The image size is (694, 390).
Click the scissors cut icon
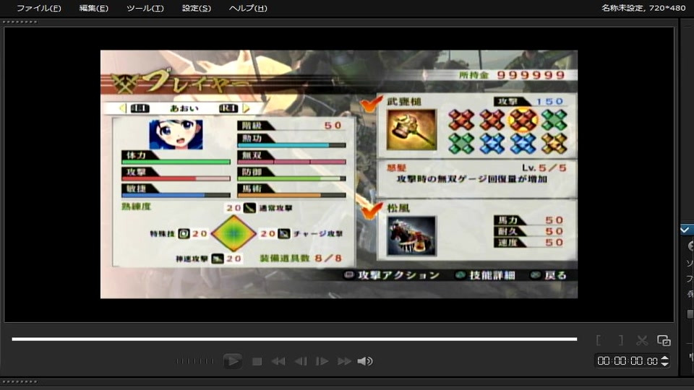point(642,340)
